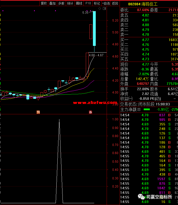Click the 标记 mark button
Viewport: 178px width, 205px height.
pyautogui.click(x=97, y=3)
